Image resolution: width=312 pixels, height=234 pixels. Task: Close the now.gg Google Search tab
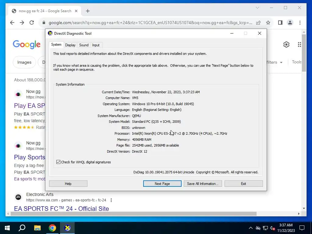point(76,11)
